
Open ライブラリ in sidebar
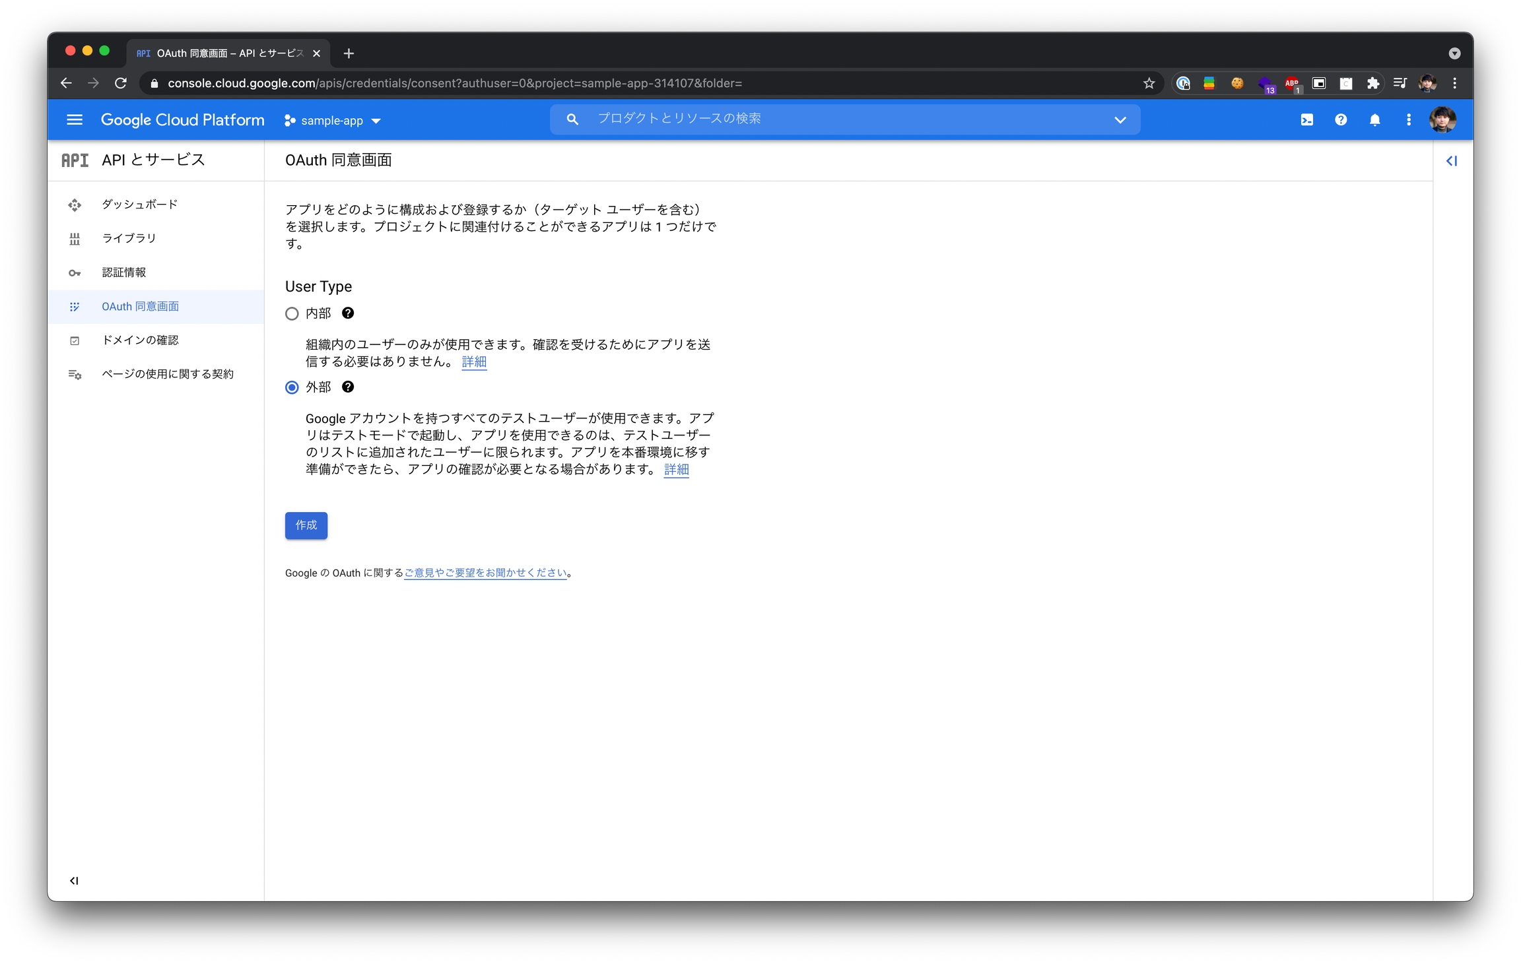coord(129,238)
